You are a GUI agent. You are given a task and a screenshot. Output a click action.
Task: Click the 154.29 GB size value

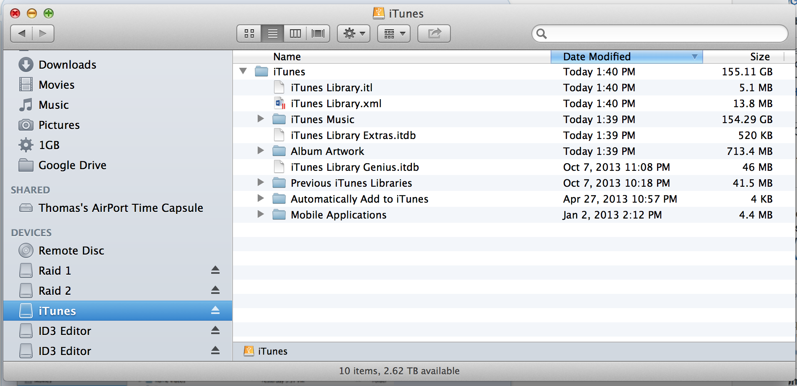click(747, 120)
